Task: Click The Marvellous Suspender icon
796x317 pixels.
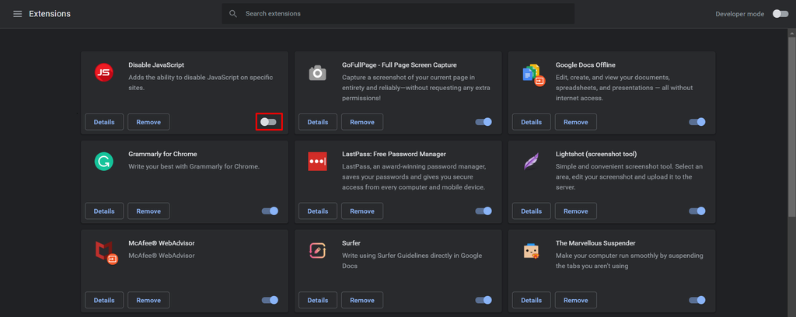Action: [532, 251]
